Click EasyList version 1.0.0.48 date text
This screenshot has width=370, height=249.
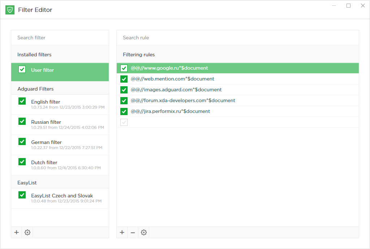(x=66, y=201)
